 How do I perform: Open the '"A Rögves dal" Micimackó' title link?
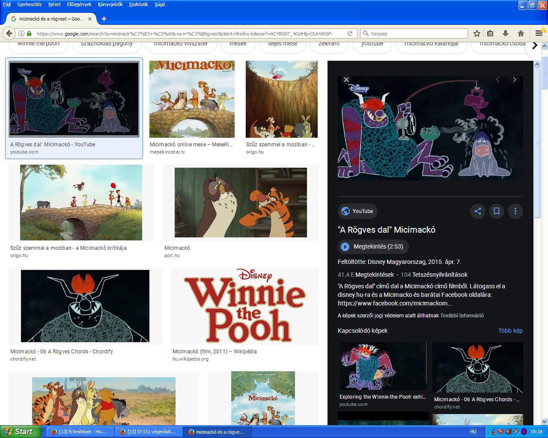pyautogui.click(x=387, y=230)
